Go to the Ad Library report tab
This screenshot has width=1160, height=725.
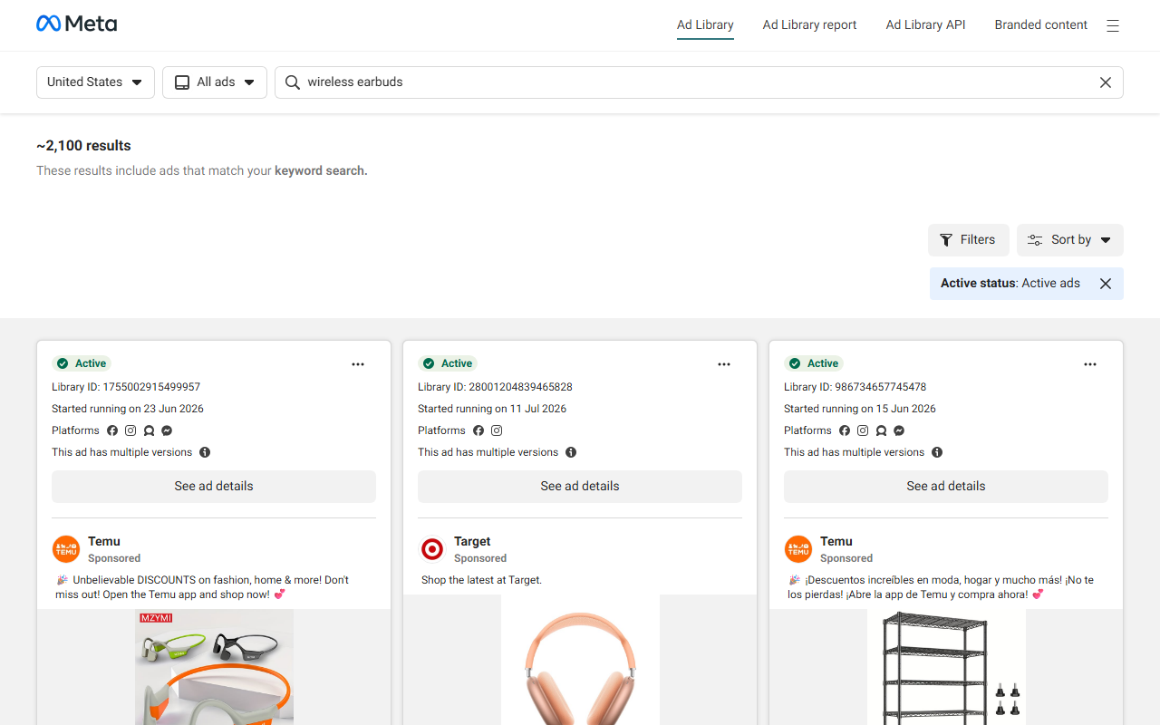(x=809, y=25)
